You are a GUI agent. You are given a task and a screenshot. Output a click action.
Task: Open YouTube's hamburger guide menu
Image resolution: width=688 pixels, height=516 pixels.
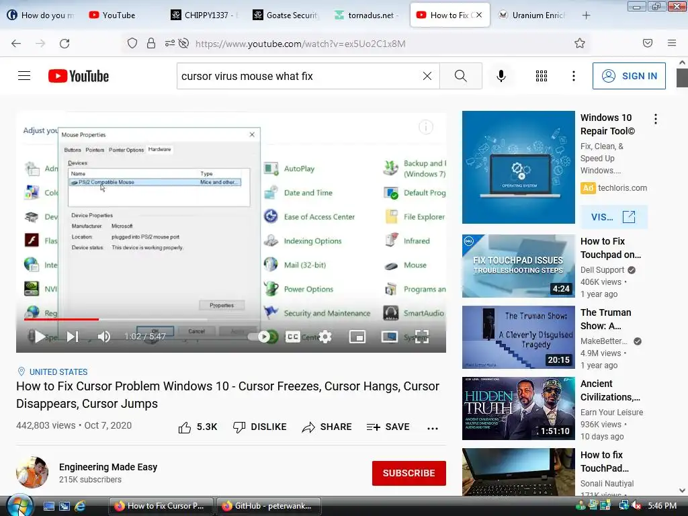coord(24,76)
